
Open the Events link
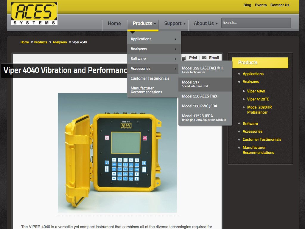[x=261, y=5]
